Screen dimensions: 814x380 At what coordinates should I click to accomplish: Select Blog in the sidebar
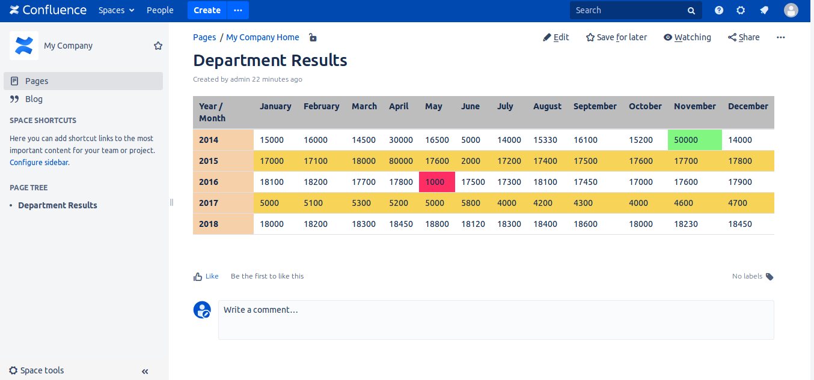coord(34,99)
